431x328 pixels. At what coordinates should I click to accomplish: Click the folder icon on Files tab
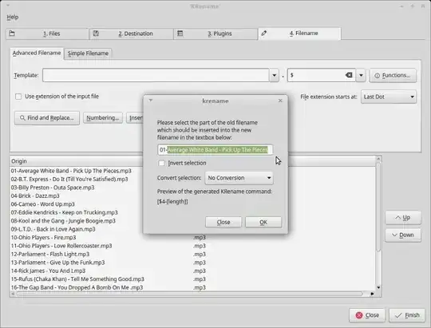click(x=12, y=34)
